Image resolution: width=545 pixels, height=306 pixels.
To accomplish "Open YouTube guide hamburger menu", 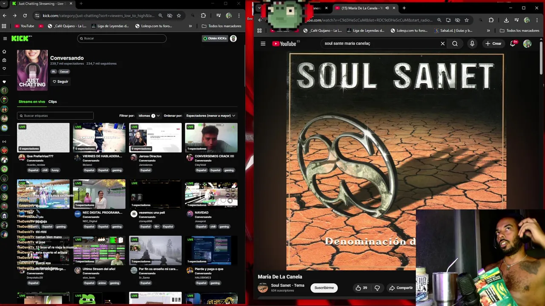I will 263,43.
